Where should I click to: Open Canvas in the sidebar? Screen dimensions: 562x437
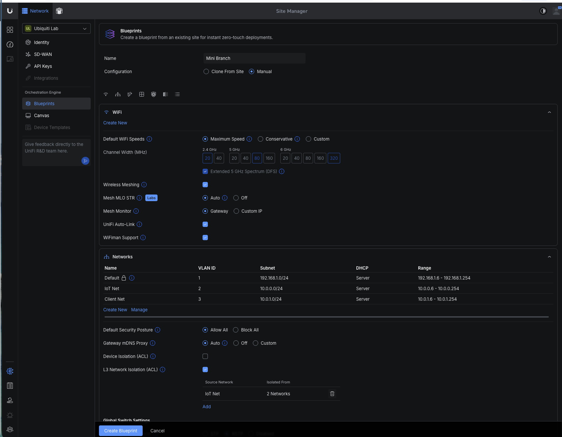[x=41, y=115]
